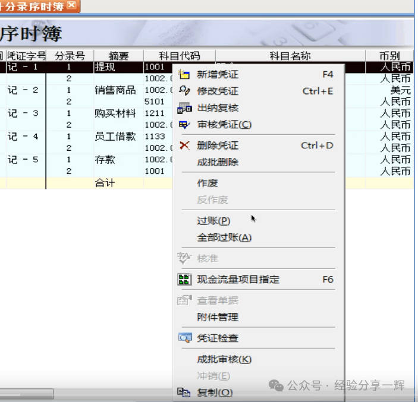Select 成批审核(K) menu entry

click(x=224, y=359)
